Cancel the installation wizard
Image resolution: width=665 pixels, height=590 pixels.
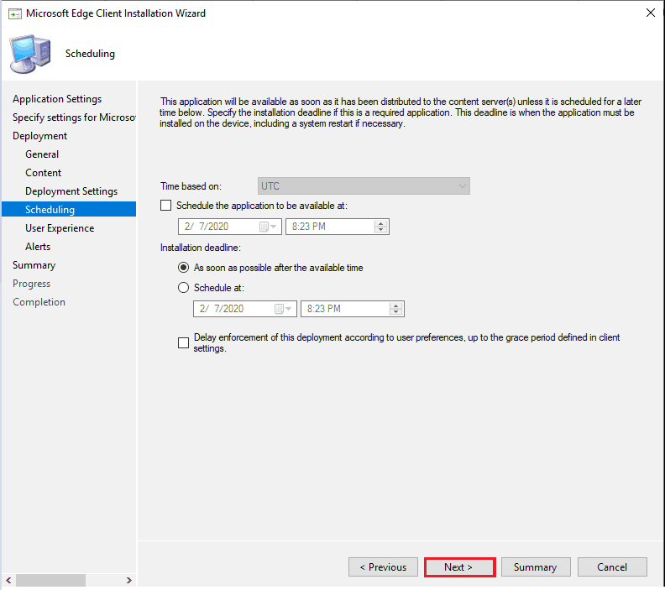point(612,567)
